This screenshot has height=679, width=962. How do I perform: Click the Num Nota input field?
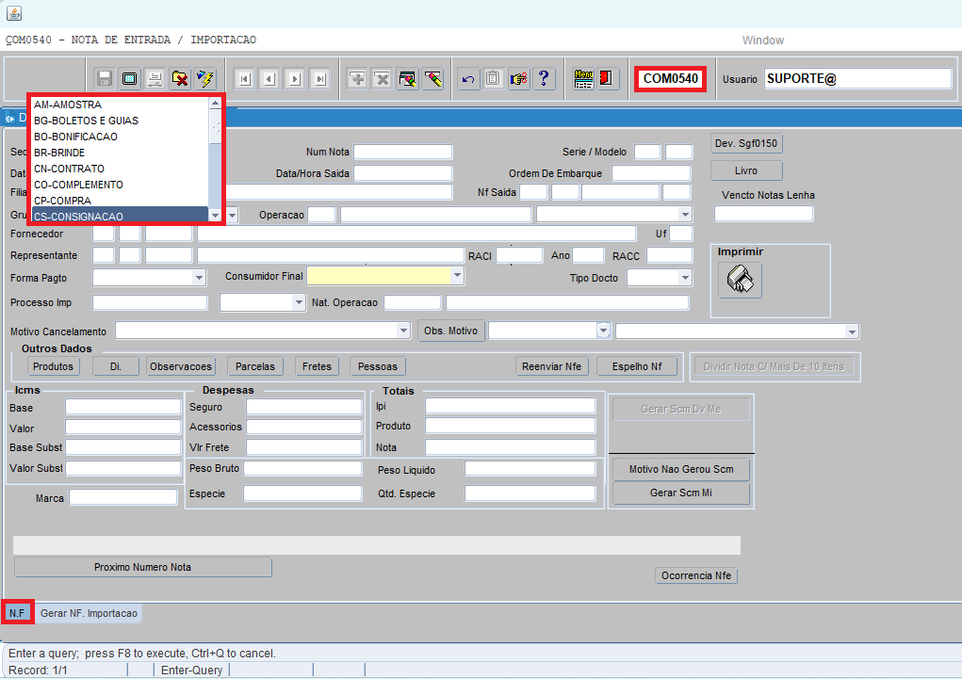tap(403, 152)
